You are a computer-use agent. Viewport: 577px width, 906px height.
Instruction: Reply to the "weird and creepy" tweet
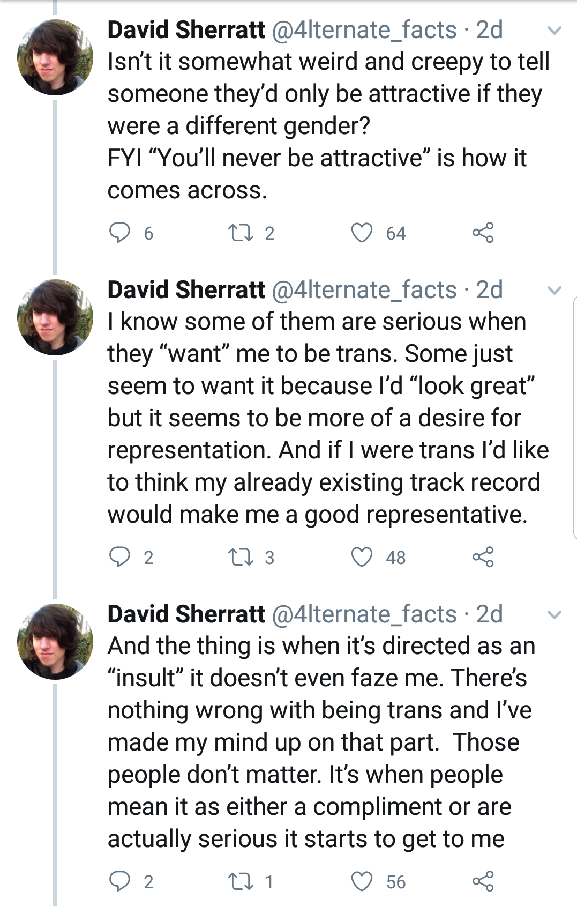coord(119,233)
